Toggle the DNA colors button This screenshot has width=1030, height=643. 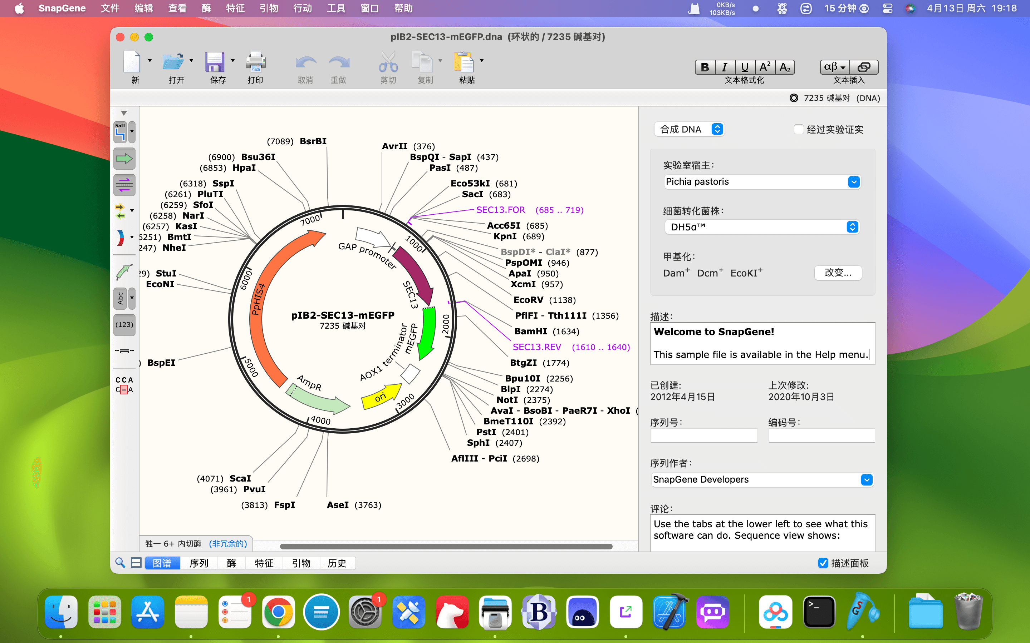tap(121, 237)
